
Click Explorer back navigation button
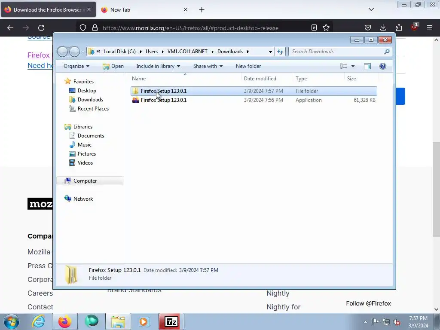tap(62, 52)
